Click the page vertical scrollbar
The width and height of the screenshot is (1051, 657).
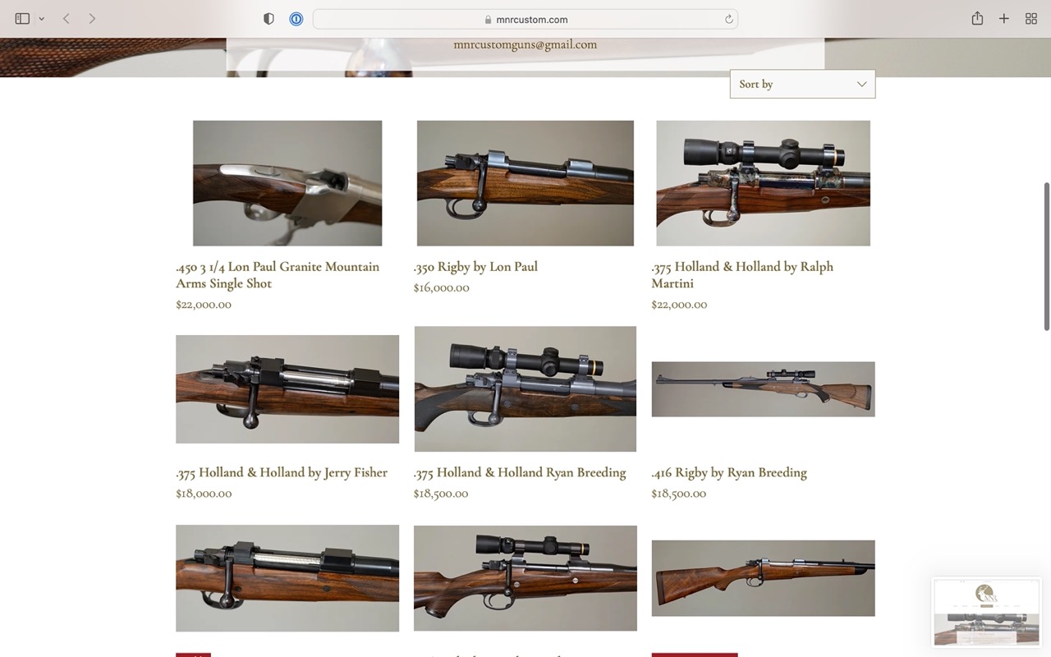1046,256
